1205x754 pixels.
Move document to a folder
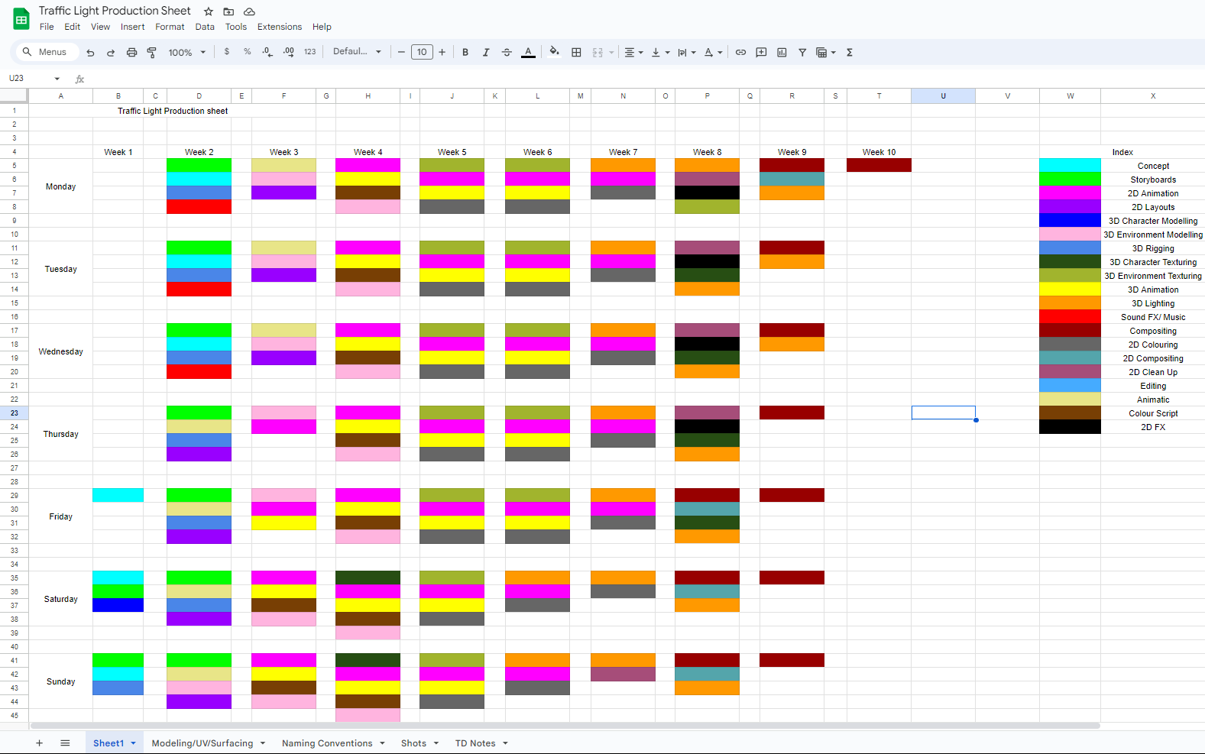pyautogui.click(x=228, y=11)
